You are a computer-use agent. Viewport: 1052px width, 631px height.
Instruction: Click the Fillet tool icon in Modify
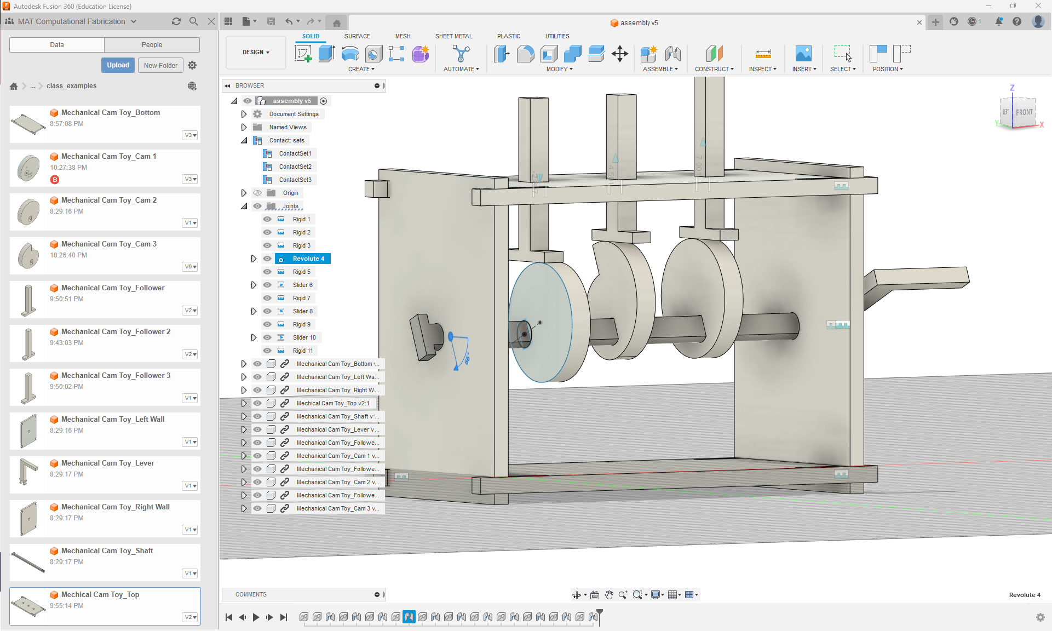pos(525,54)
